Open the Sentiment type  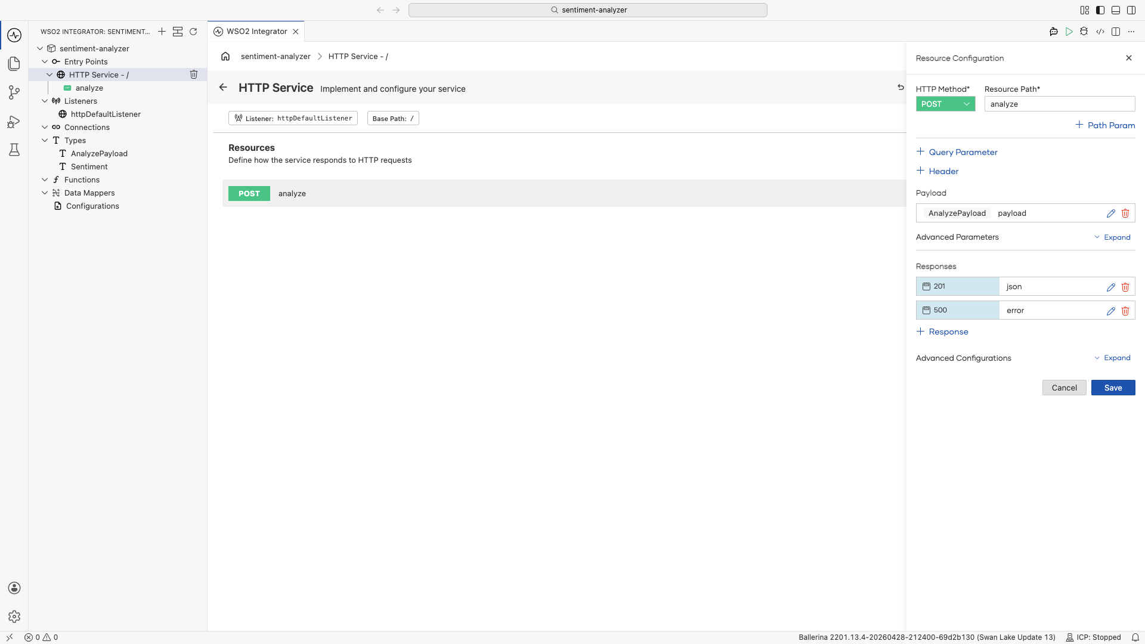click(x=89, y=166)
